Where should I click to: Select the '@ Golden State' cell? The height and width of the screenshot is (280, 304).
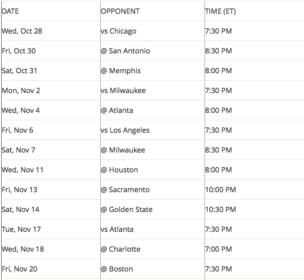tap(127, 210)
